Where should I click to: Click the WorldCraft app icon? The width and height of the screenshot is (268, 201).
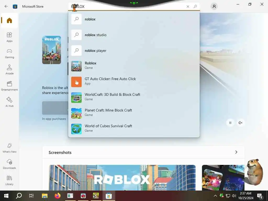pyautogui.click(x=76, y=98)
